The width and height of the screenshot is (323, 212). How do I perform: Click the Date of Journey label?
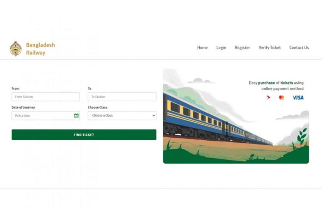[x=23, y=108]
